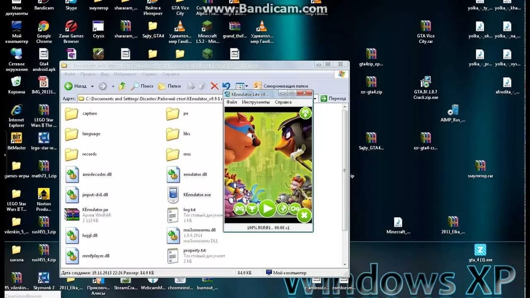Click the gear settings icon in game
Screen dimensions: 530x298
coord(295,209)
